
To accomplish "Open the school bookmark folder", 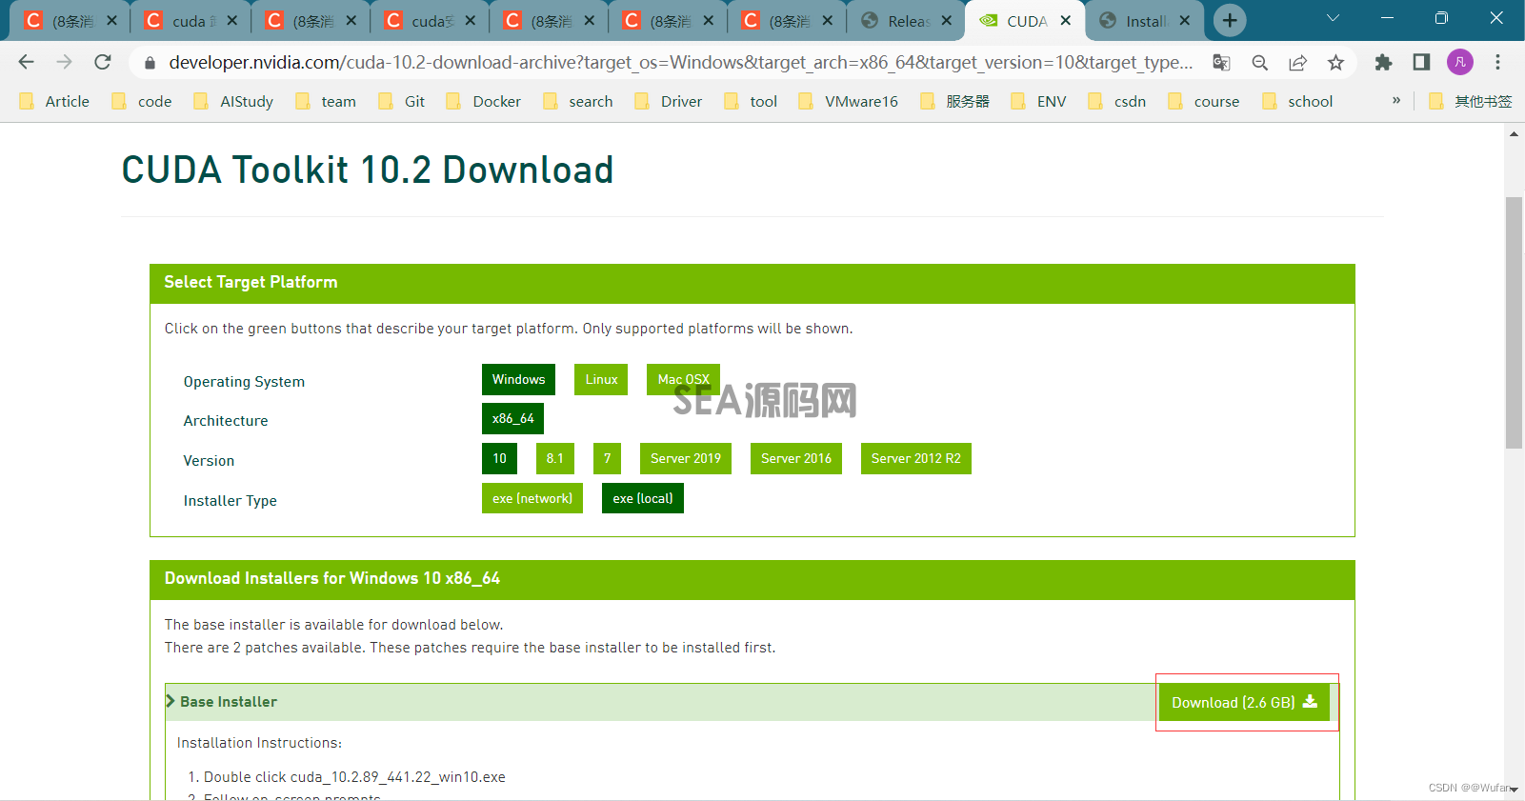I will point(1297,101).
